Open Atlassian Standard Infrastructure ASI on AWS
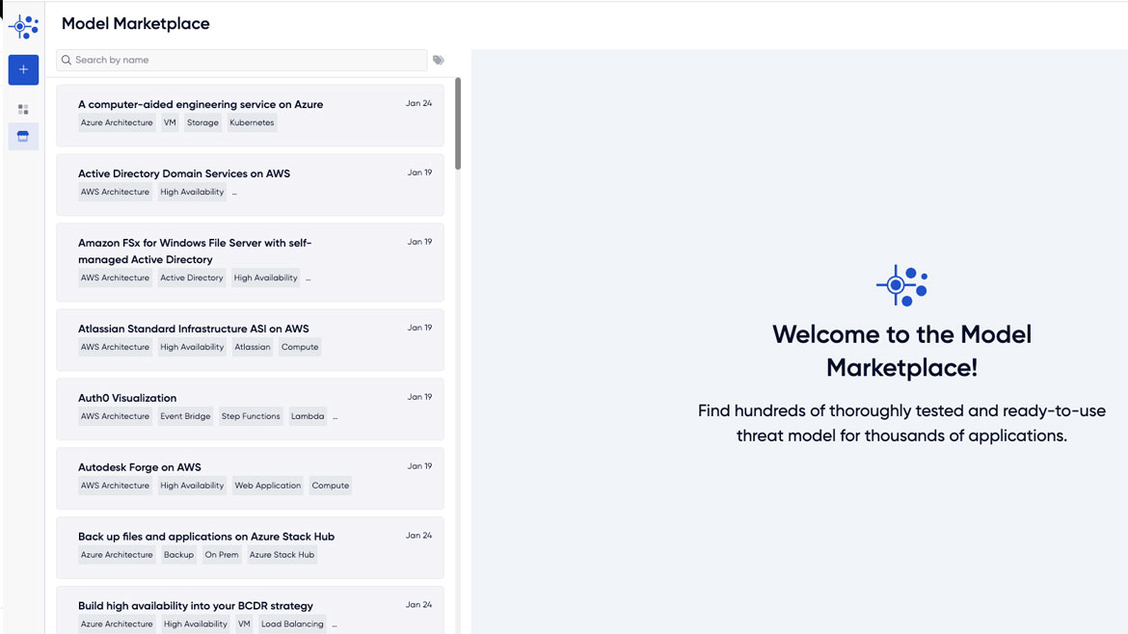 click(194, 329)
